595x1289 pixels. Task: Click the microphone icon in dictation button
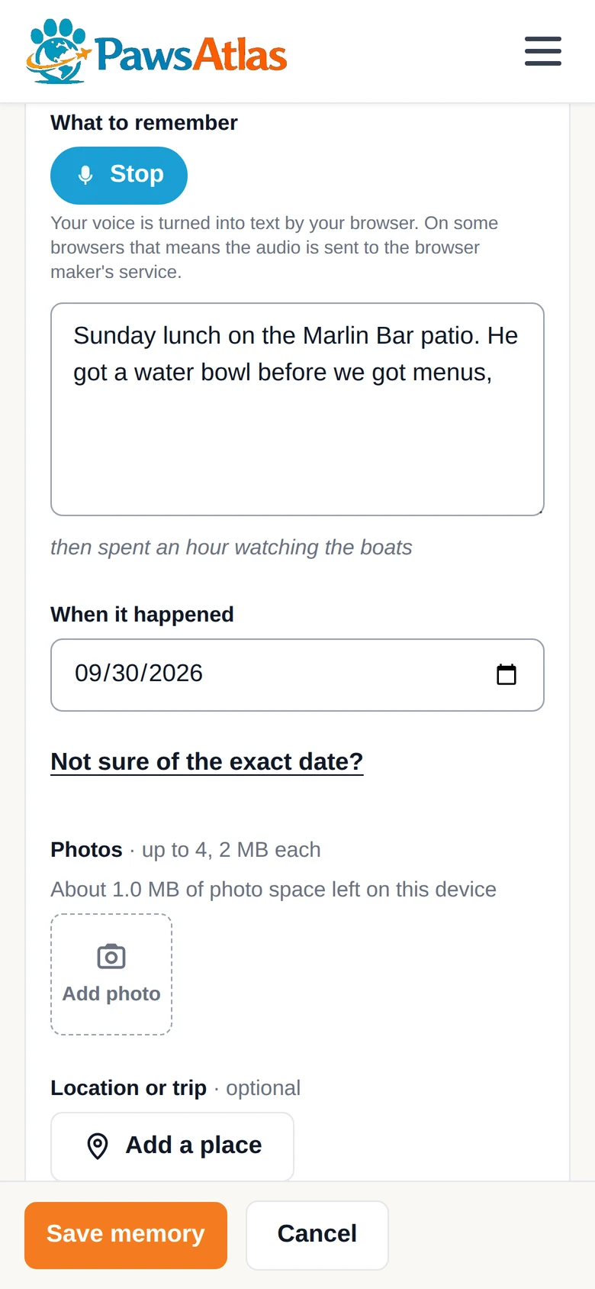[85, 175]
